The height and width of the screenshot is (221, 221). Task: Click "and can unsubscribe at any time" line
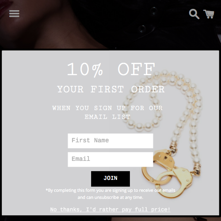tap(110, 198)
